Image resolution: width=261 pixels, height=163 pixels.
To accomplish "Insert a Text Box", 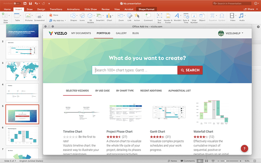I will point(159,16).
